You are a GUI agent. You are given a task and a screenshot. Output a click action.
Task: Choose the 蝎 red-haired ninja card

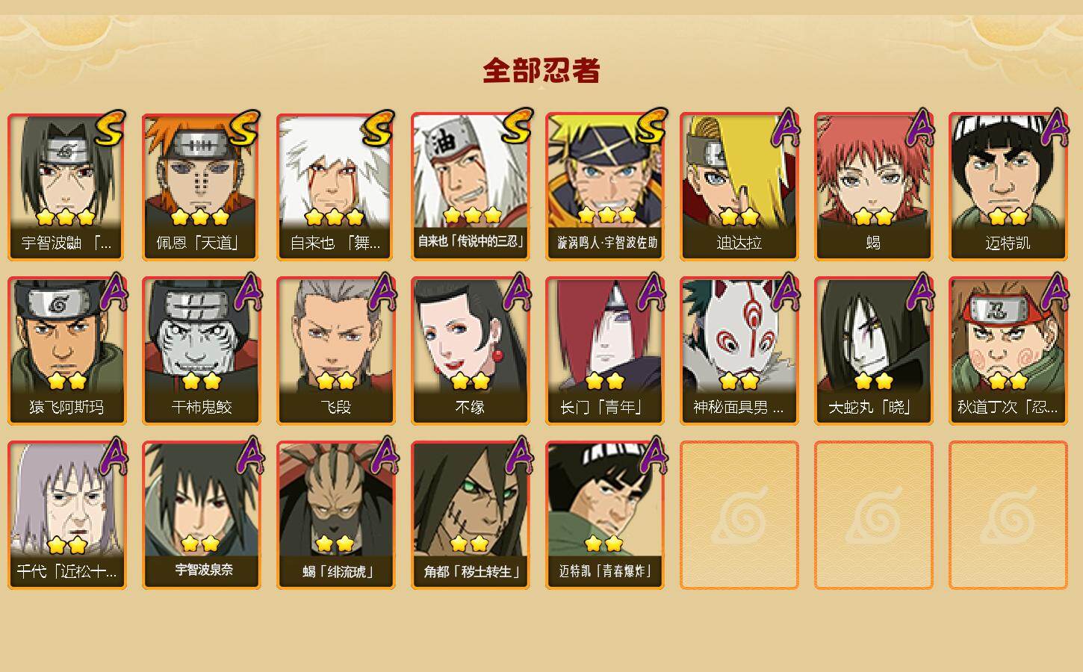[x=873, y=187]
